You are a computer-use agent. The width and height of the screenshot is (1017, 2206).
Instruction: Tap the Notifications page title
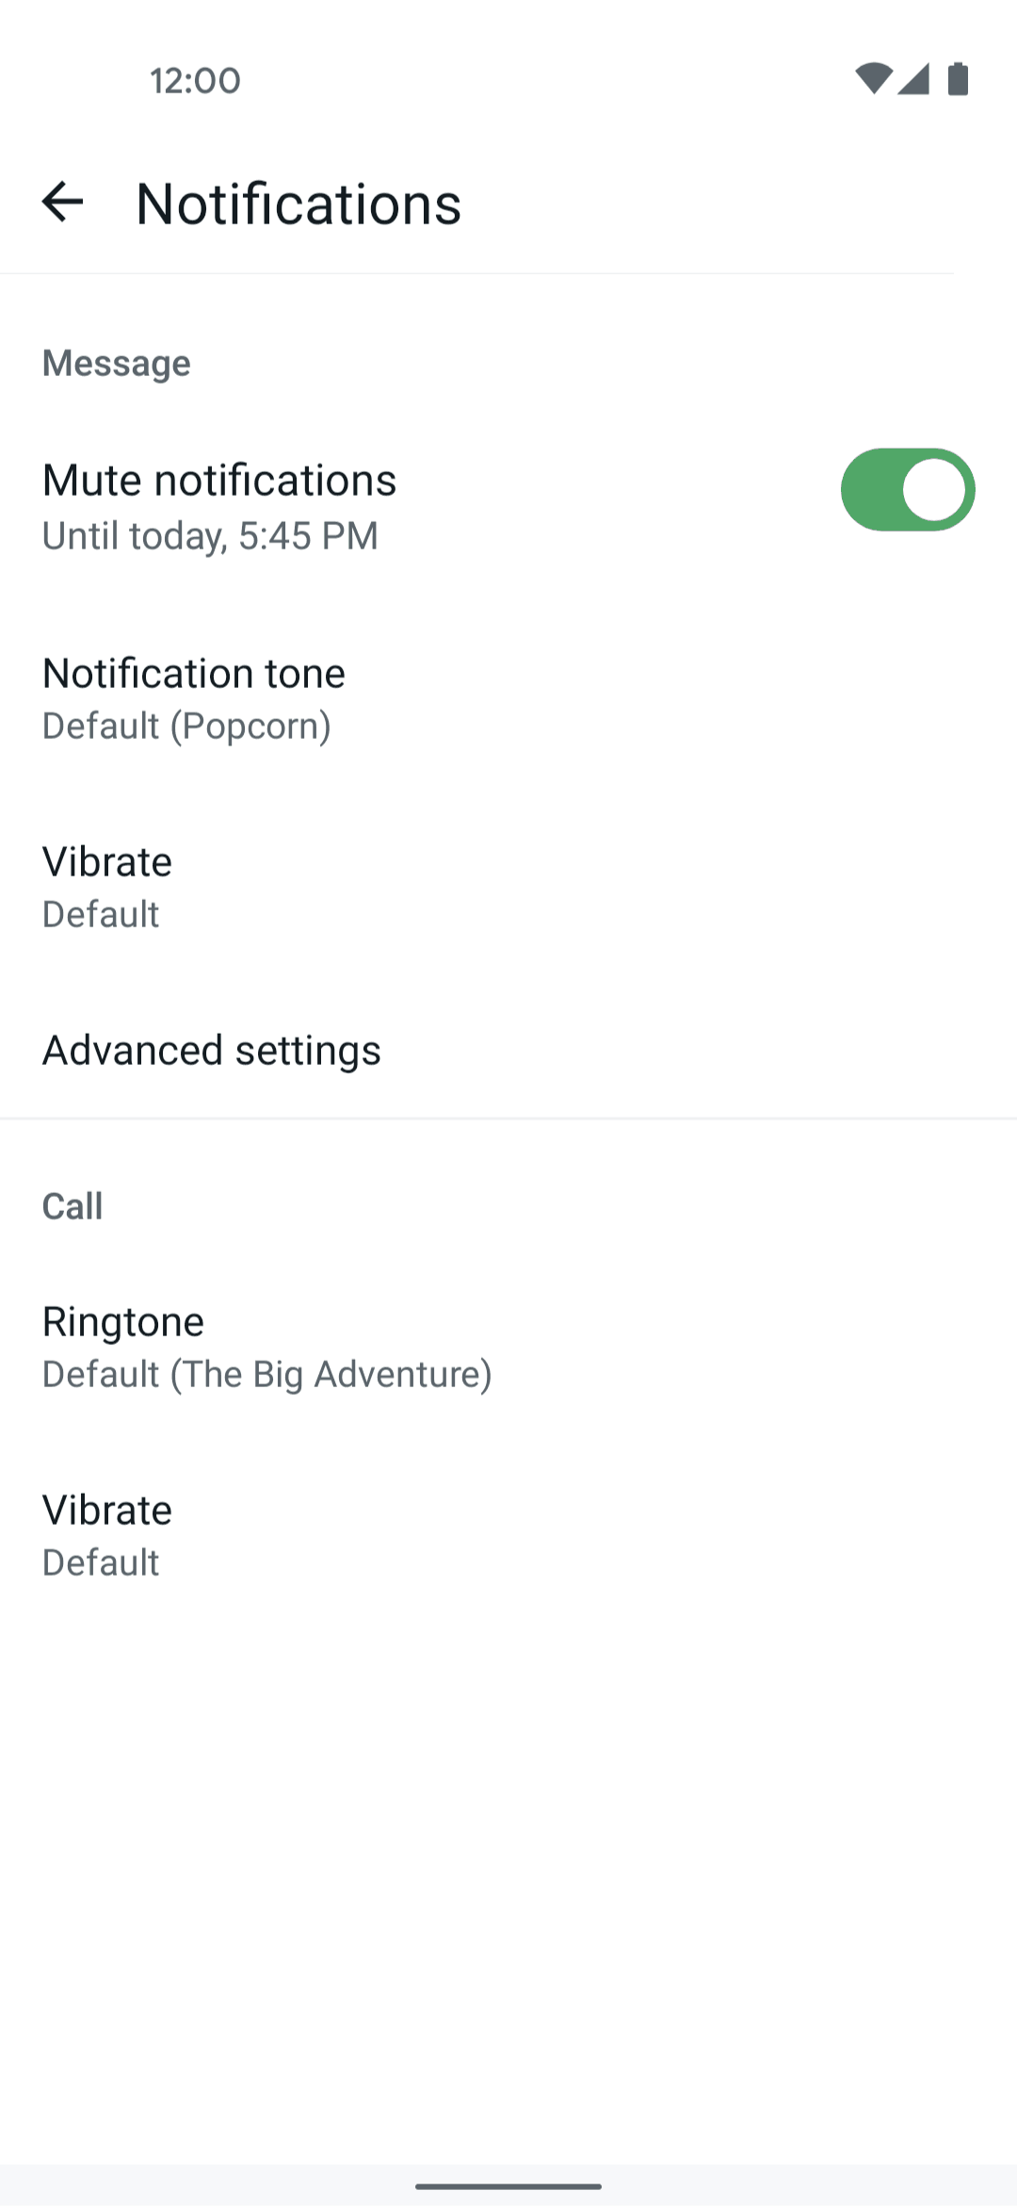click(299, 204)
